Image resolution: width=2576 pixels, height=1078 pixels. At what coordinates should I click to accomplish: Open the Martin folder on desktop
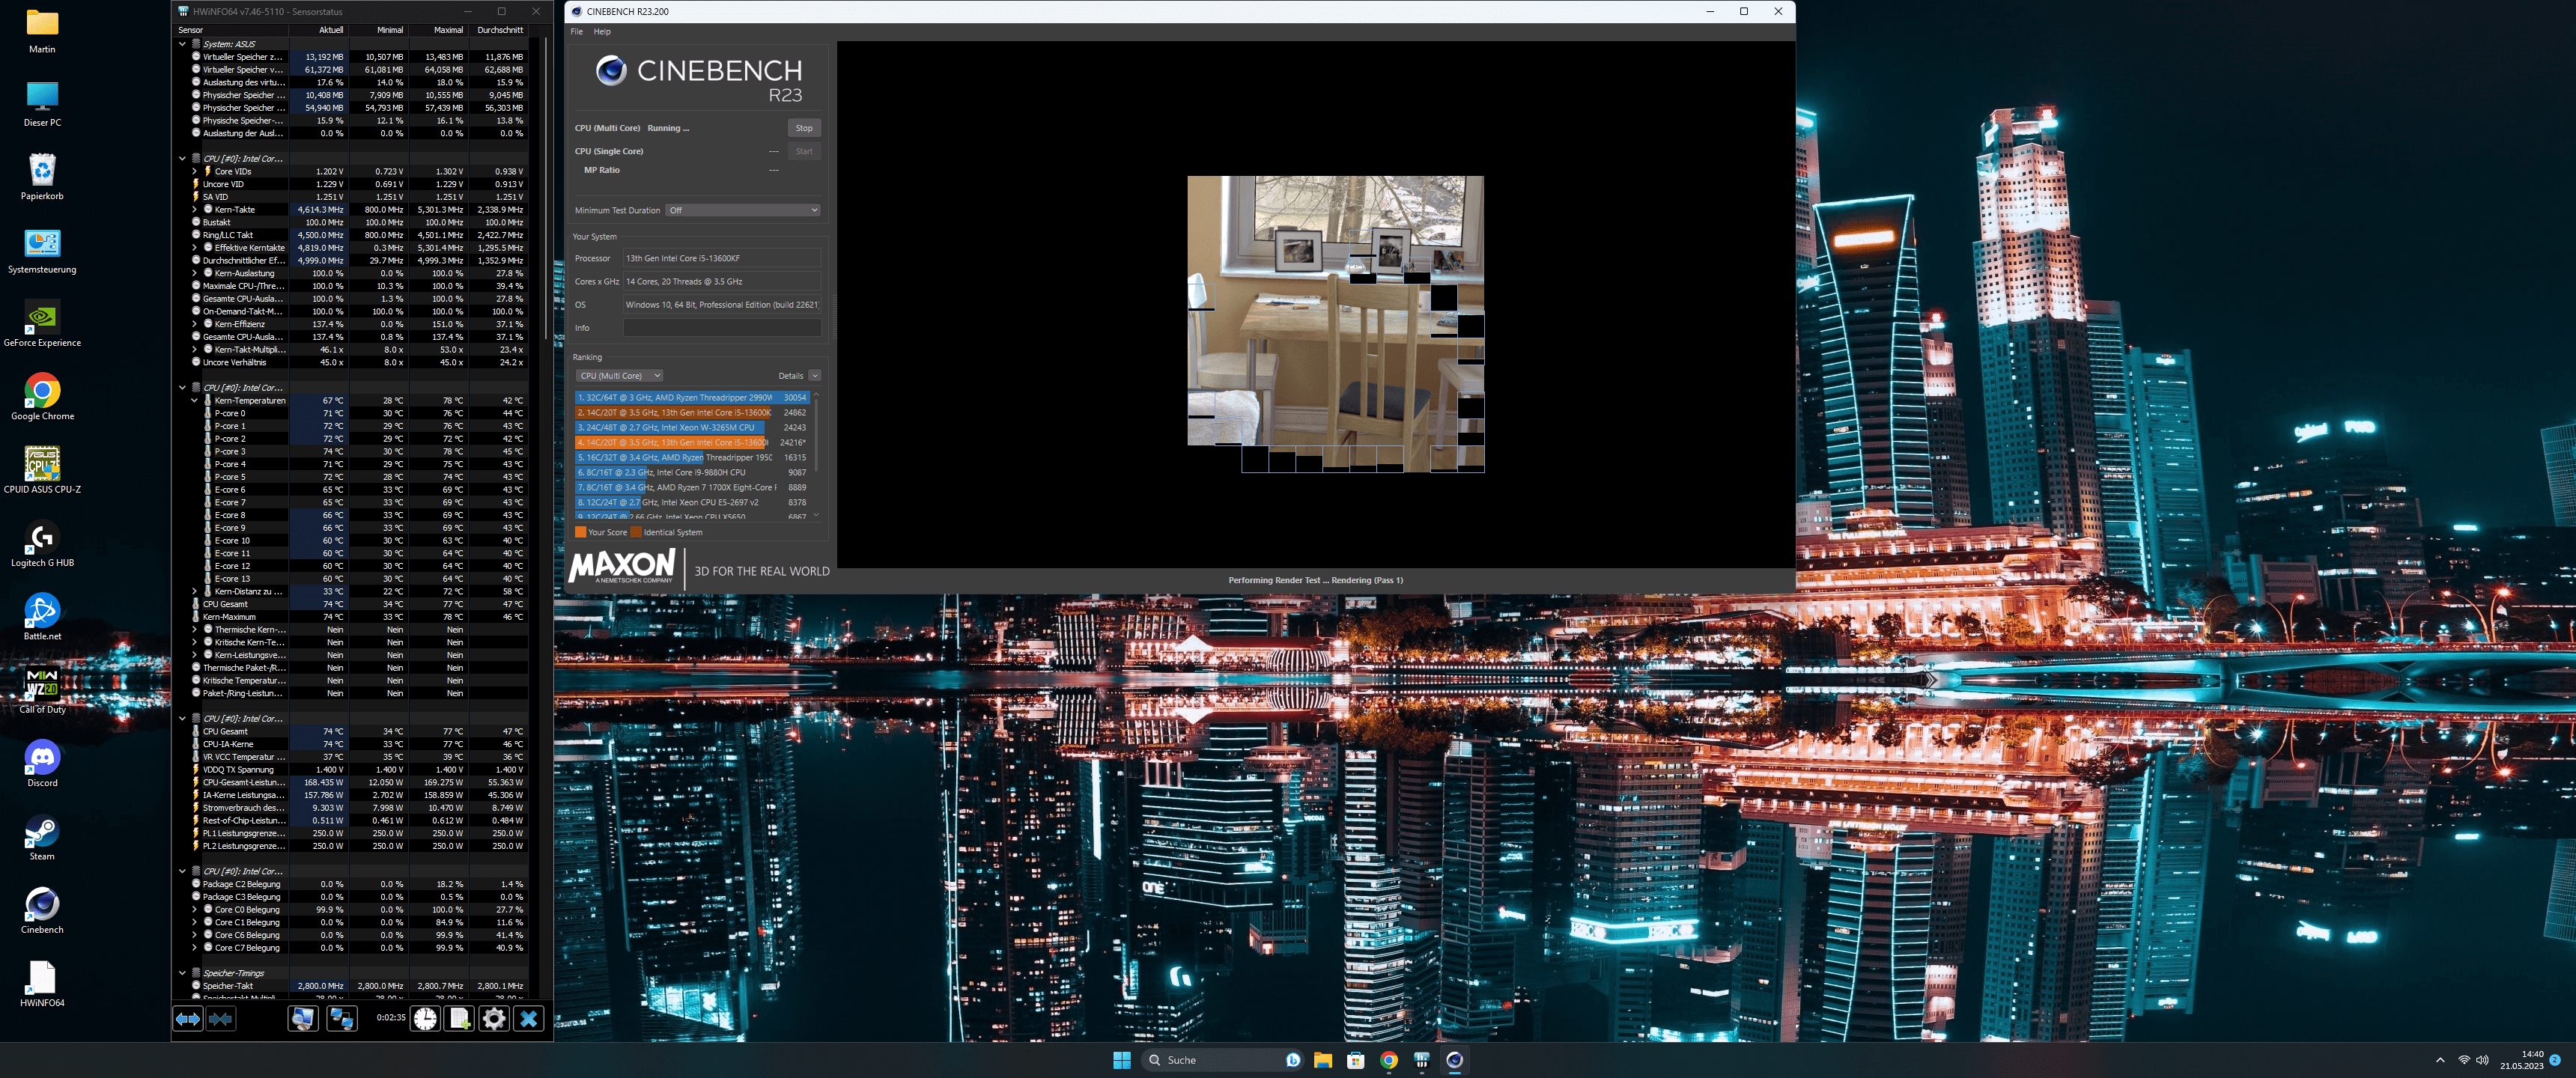tap(42, 30)
